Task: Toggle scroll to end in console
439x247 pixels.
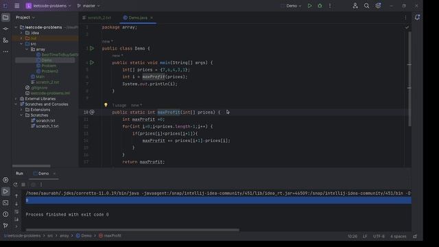Action: pos(16,219)
